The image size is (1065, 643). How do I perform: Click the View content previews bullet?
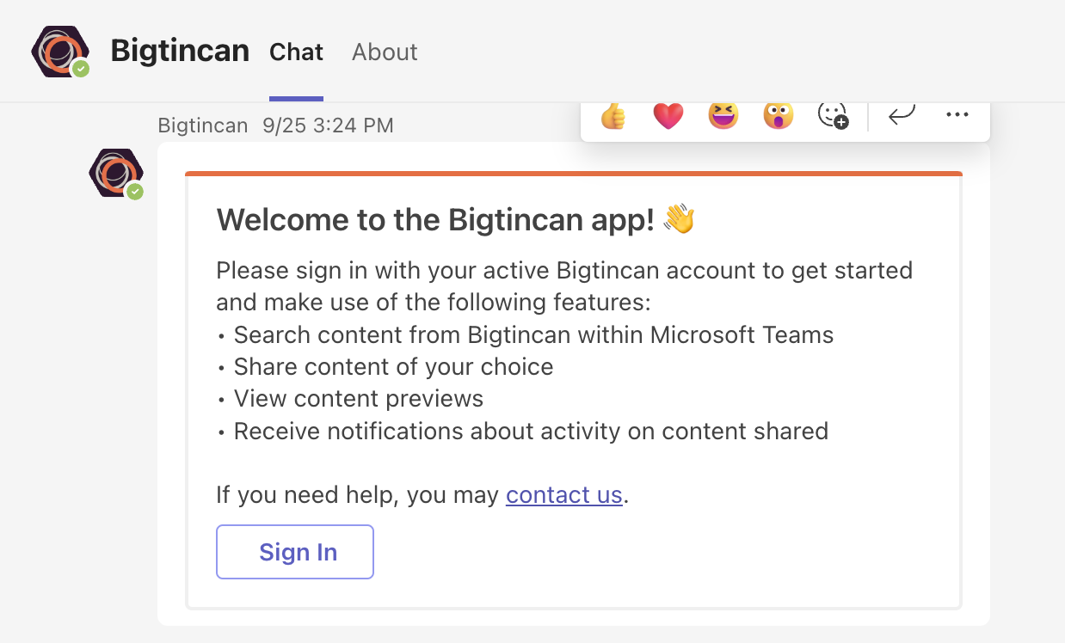(x=349, y=399)
